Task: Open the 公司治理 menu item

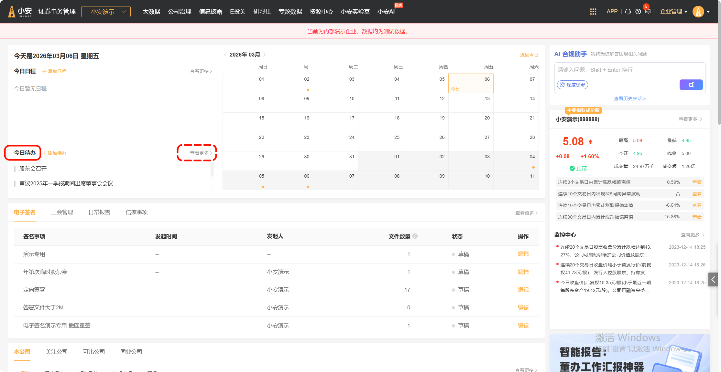Action: point(180,12)
